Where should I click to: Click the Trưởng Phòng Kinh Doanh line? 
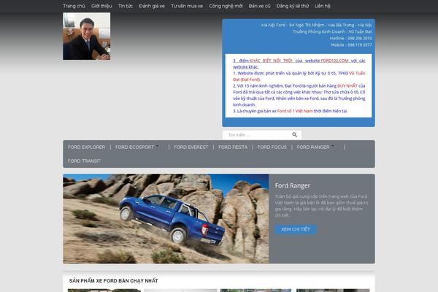[332, 32]
